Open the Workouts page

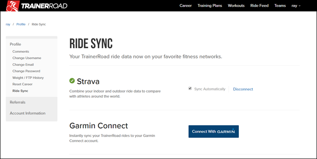pos(236,6)
